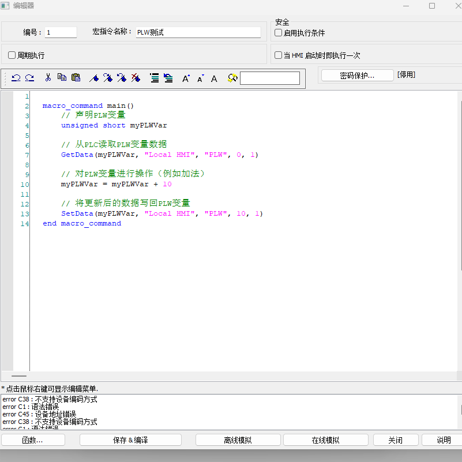Click the 关闭 button
The width and height of the screenshot is (462, 462).
click(396, 440)
